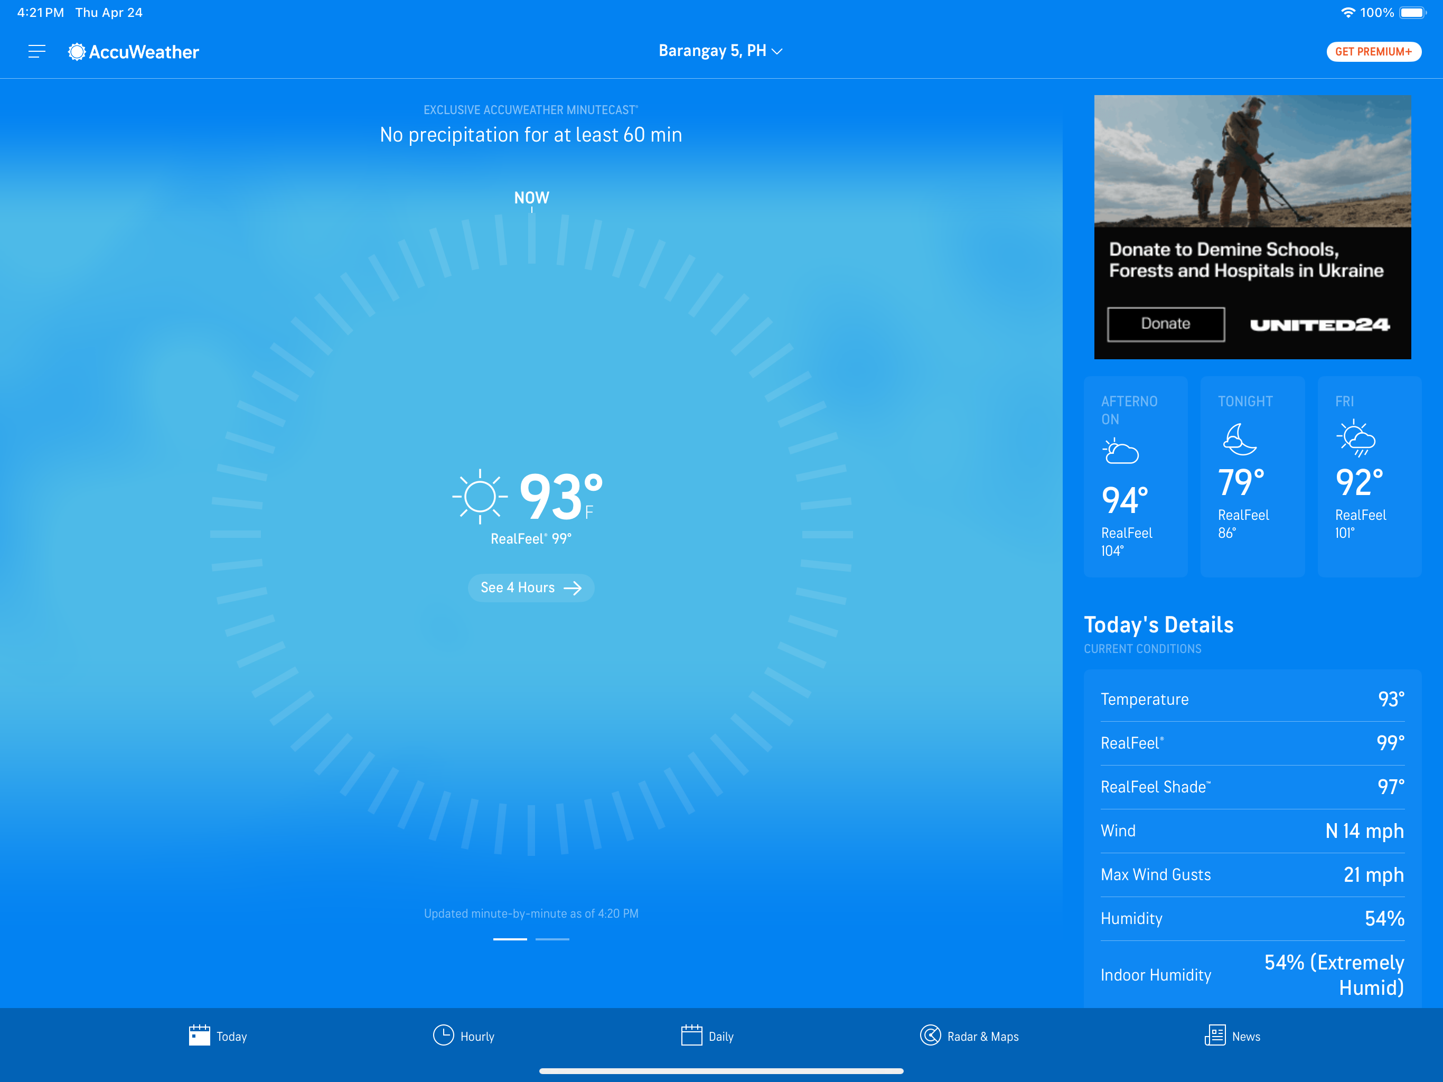This screenshot has width=1443, height=1082.
Task: Open the hamburger menu
Action: (x=37, y=52)
